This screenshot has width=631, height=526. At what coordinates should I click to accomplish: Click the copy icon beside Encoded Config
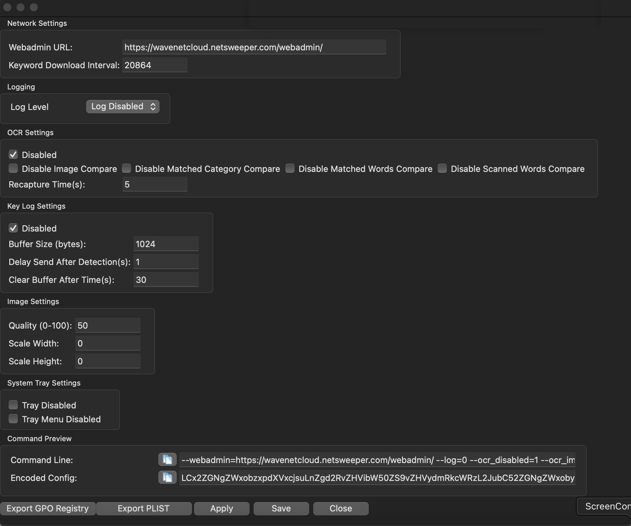(167, 478)
